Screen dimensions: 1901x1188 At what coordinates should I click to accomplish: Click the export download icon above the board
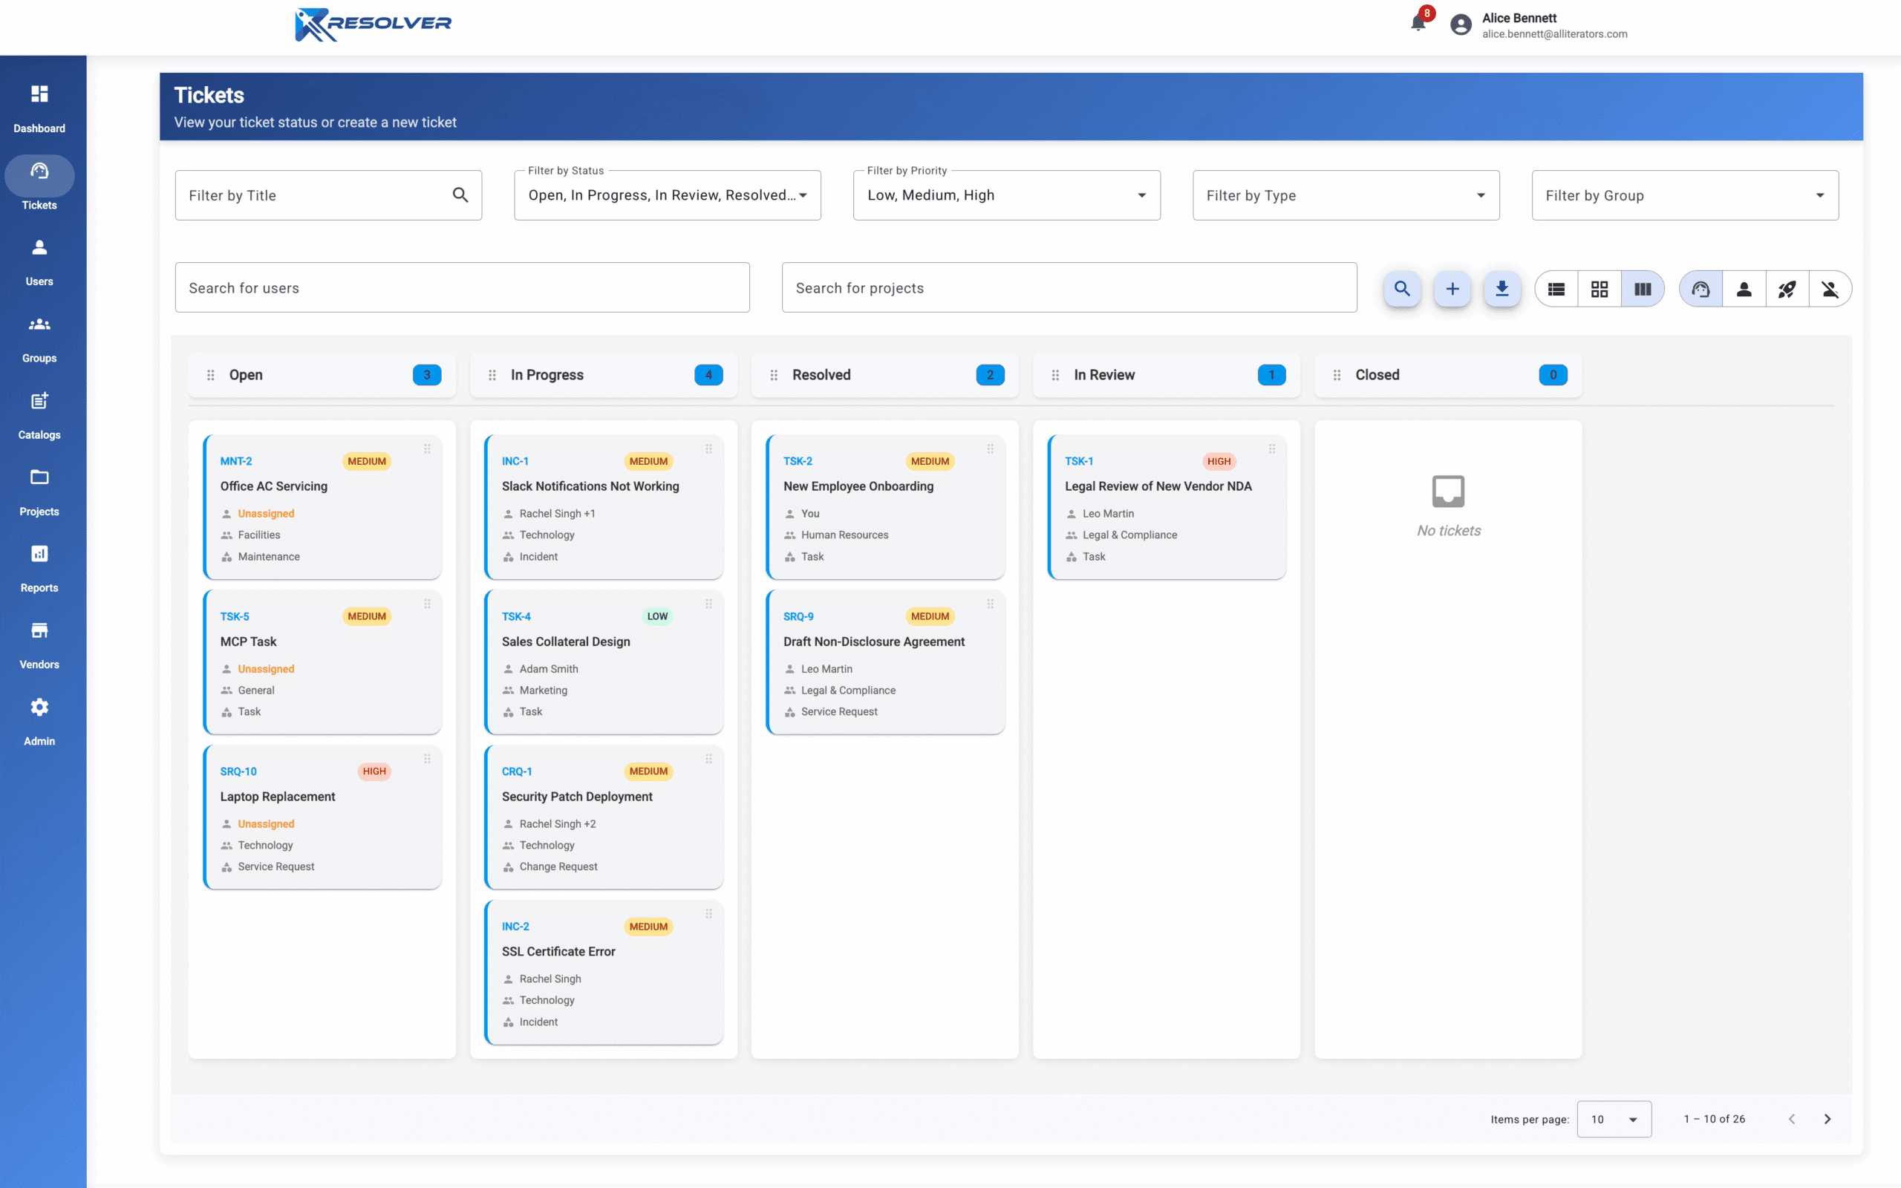1503,288
